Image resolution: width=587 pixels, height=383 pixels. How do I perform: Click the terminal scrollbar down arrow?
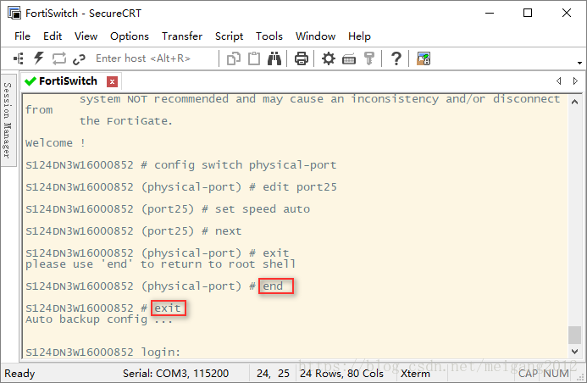574,351
